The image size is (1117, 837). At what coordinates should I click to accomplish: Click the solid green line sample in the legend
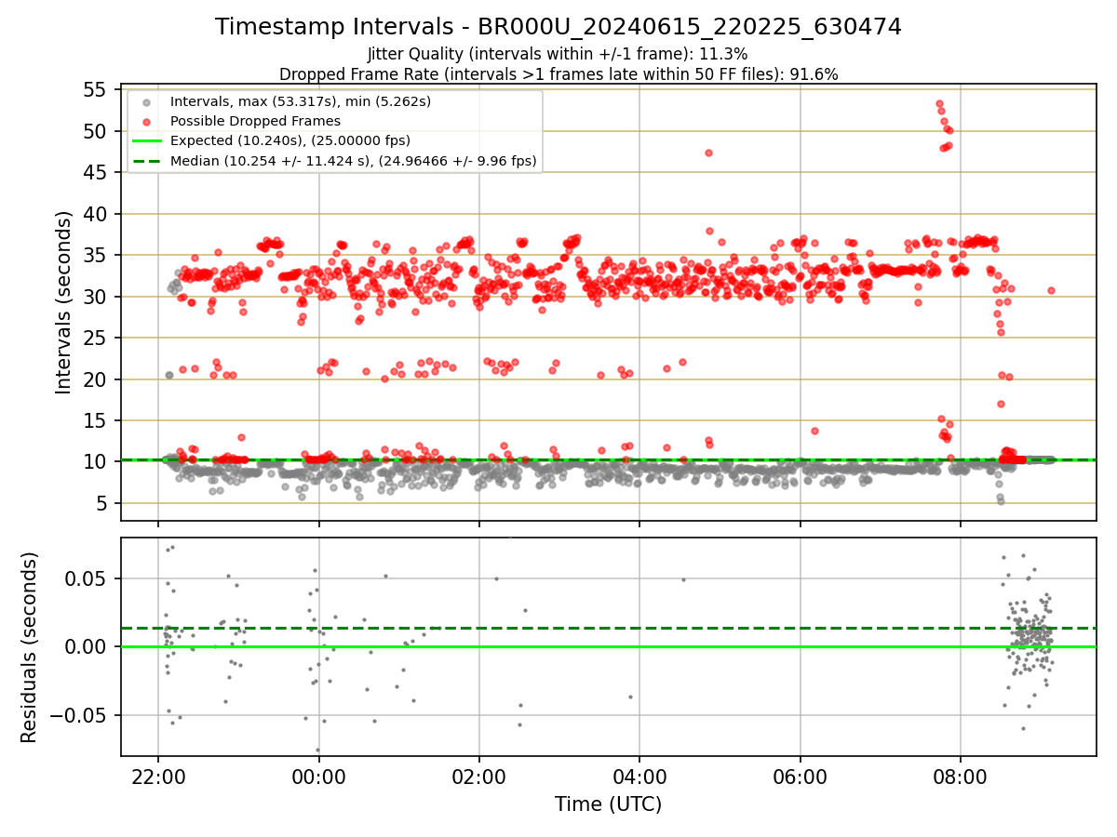point(147,141)
